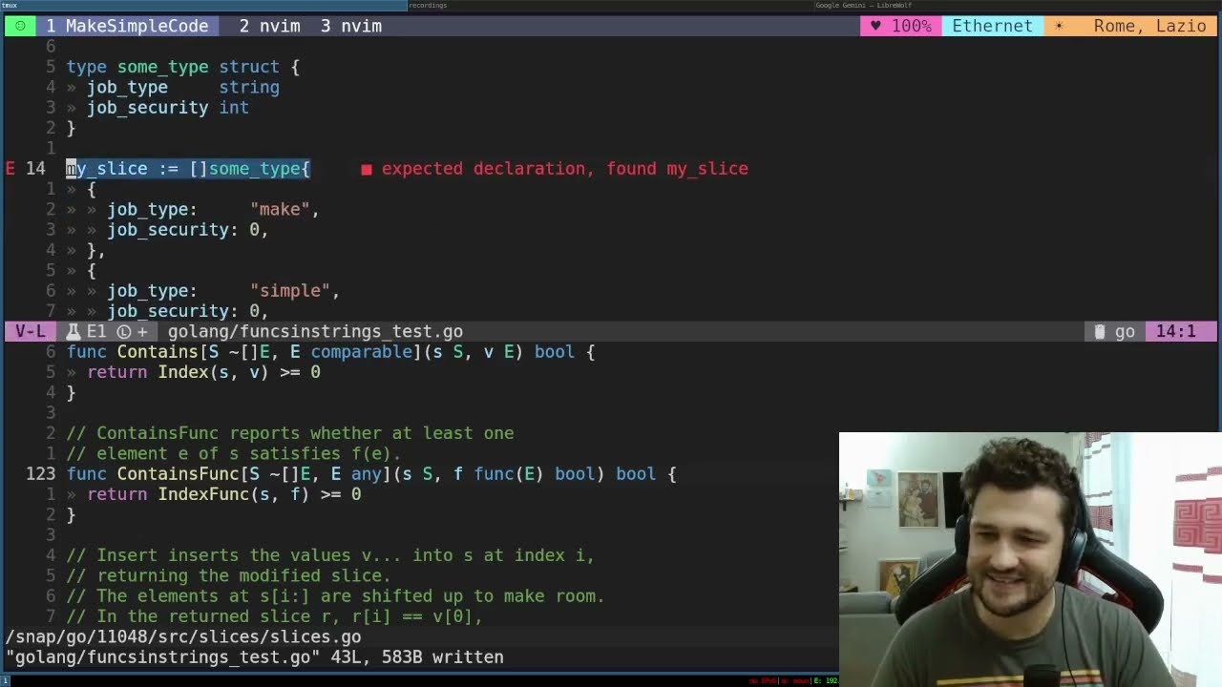The width and height of the screenshot is (1222, 687).
Task: Click the 14:1 cursor position indicator
Action: pyautogui.click(x=1175, y=331)
